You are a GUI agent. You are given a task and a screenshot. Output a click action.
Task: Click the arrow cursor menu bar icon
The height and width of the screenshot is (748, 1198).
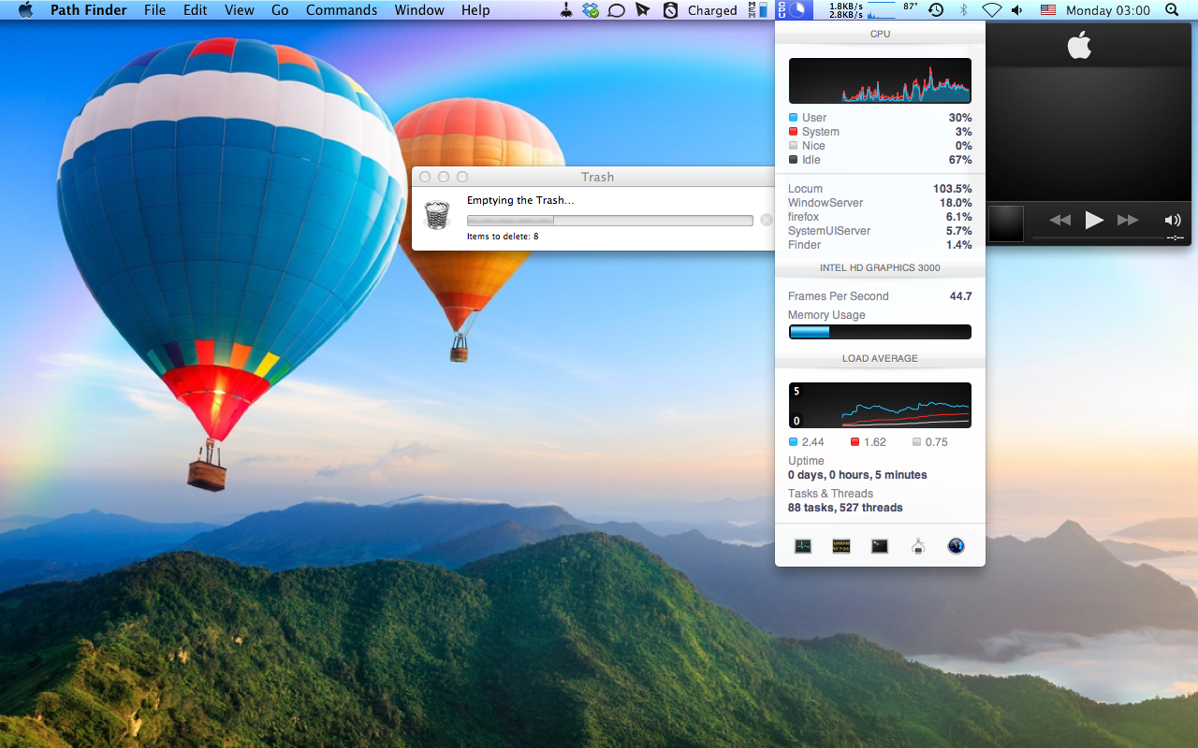click(642, 10)
